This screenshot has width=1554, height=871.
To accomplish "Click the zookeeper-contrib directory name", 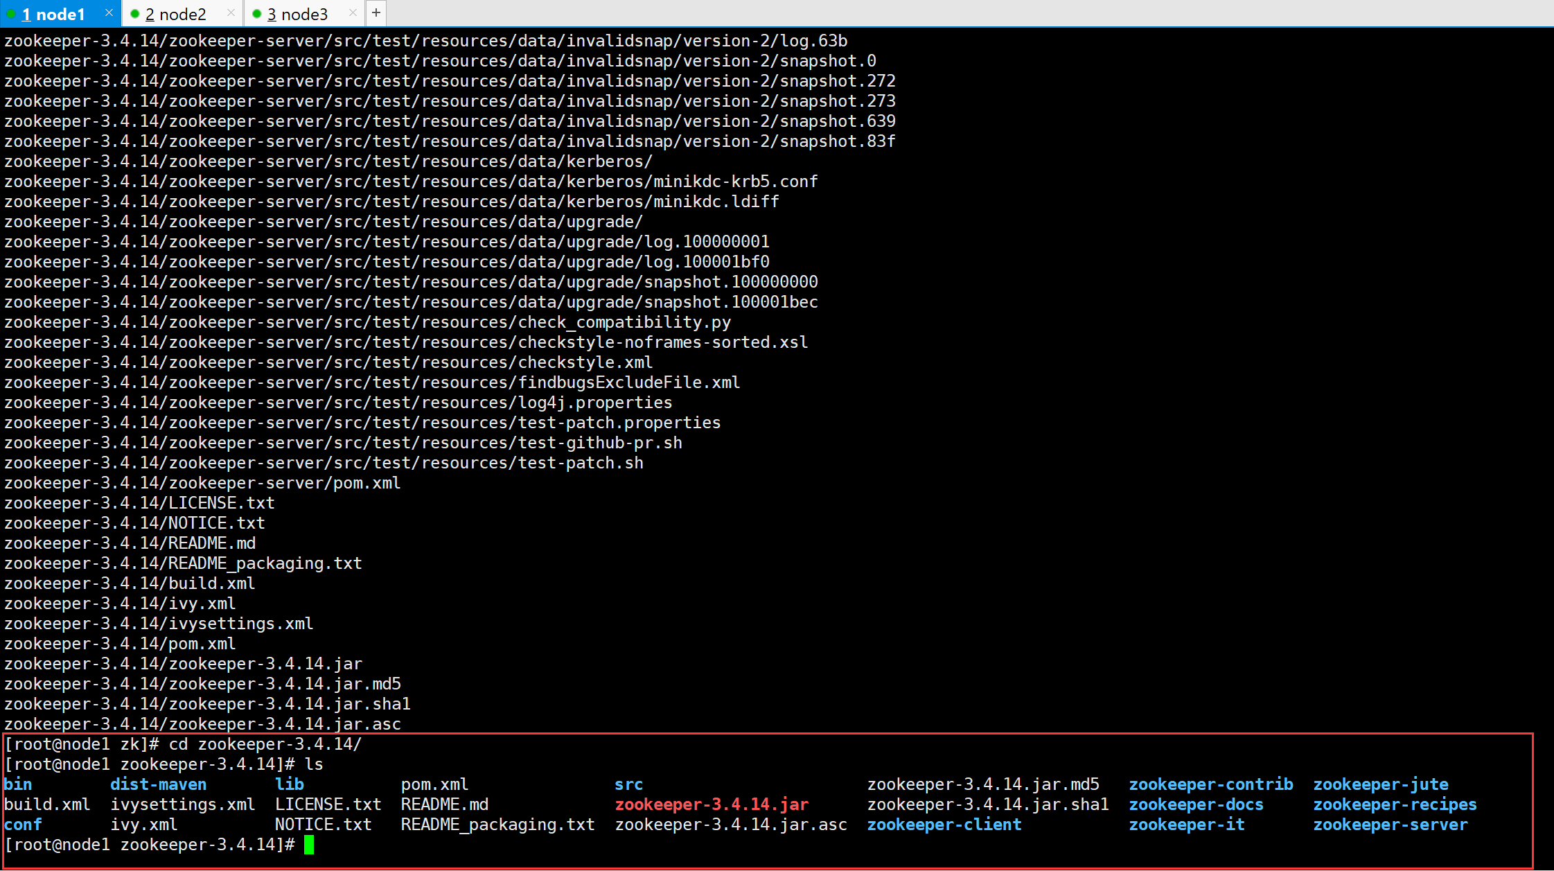I will click(1210, 784).
